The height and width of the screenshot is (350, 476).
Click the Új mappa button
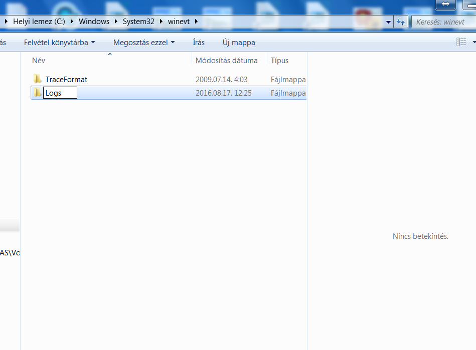(x=239, y=43)
